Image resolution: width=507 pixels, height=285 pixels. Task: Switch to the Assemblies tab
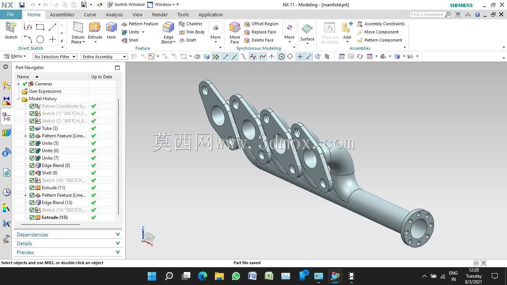[62, 14]
